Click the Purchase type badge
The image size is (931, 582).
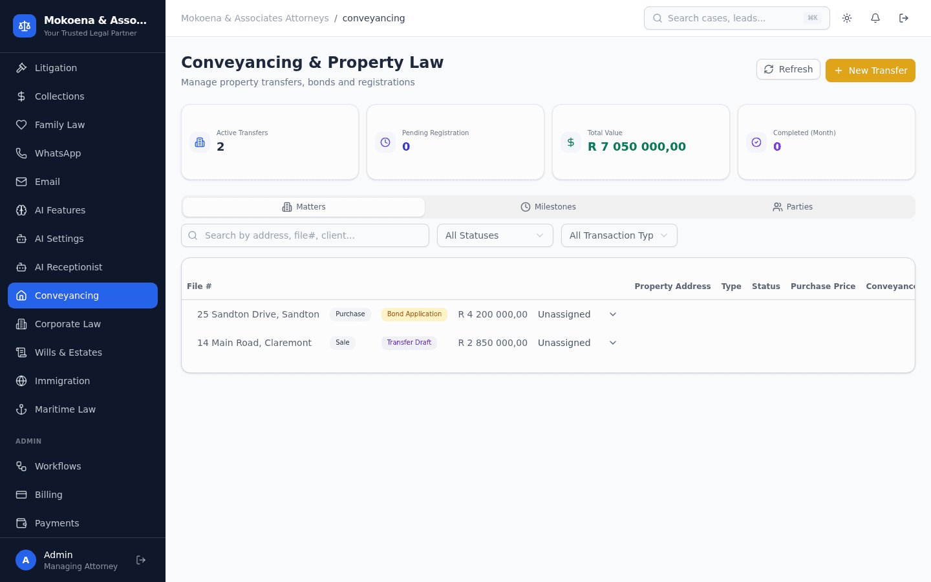350,314
